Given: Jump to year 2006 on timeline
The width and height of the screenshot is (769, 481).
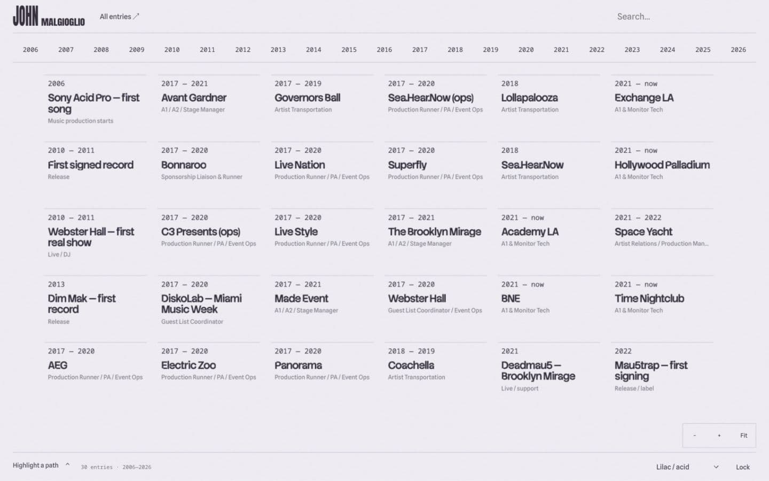Looking at the screenshot, I should pyautogui.click(x=30, y=50).
